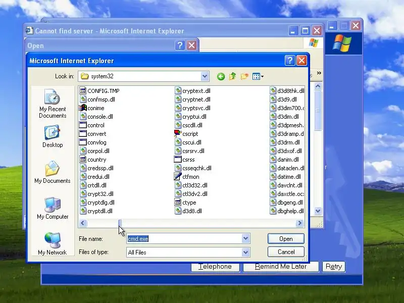404x303 pixels.
Task: Click the Open button
Action: pos(286,239)
